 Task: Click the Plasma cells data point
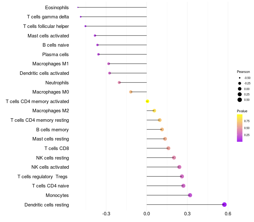pos(98,54)
